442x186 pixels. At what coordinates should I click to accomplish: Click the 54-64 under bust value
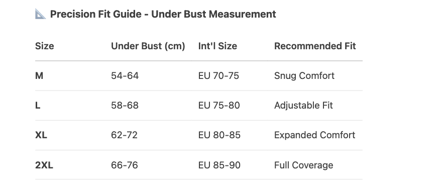tap(125, 75)
